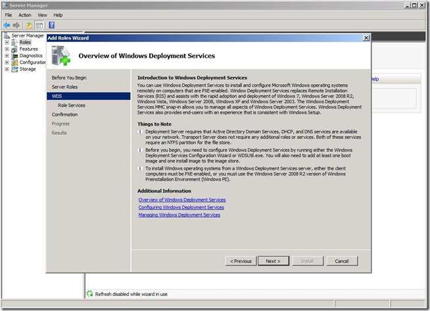Click the Refresh icon in the status bar

(x=89, y=294)
